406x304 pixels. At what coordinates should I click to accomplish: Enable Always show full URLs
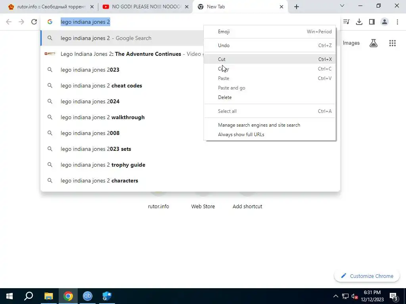270,135
